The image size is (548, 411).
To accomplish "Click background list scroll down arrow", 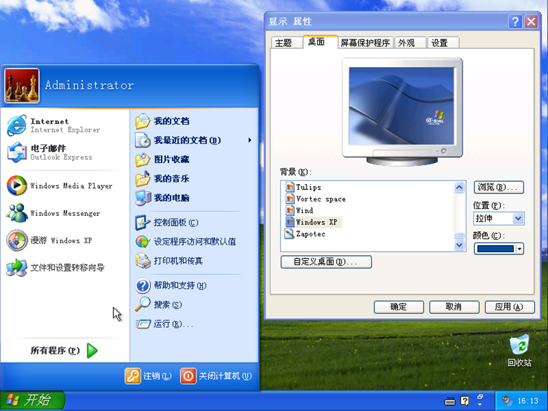I will click(459, 245).
